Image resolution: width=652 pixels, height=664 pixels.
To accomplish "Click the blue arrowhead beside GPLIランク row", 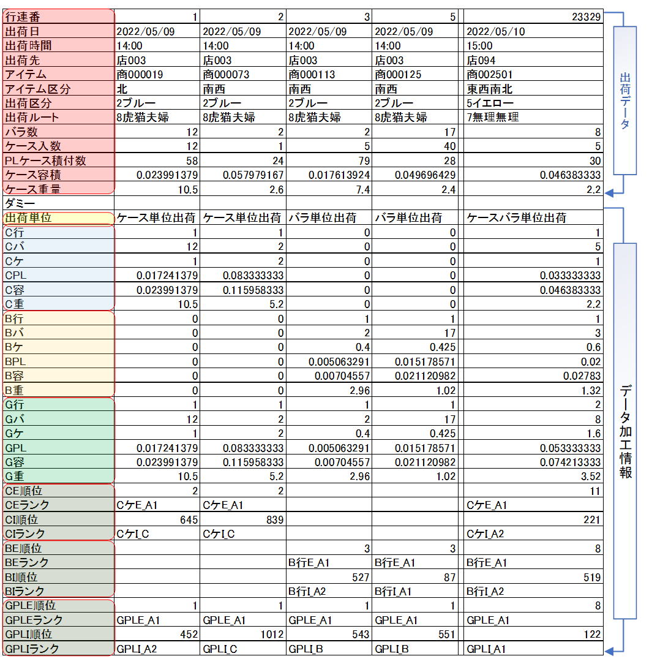I will 609,650.
